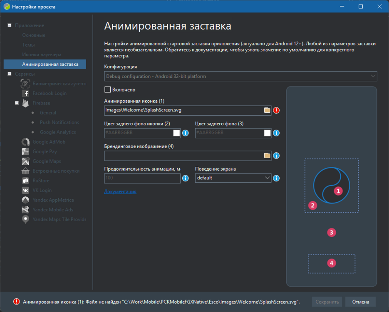Viewport: 389px width, 312px height.
Task: Select Темы in settings tree
Action: (x=28, y=45)
